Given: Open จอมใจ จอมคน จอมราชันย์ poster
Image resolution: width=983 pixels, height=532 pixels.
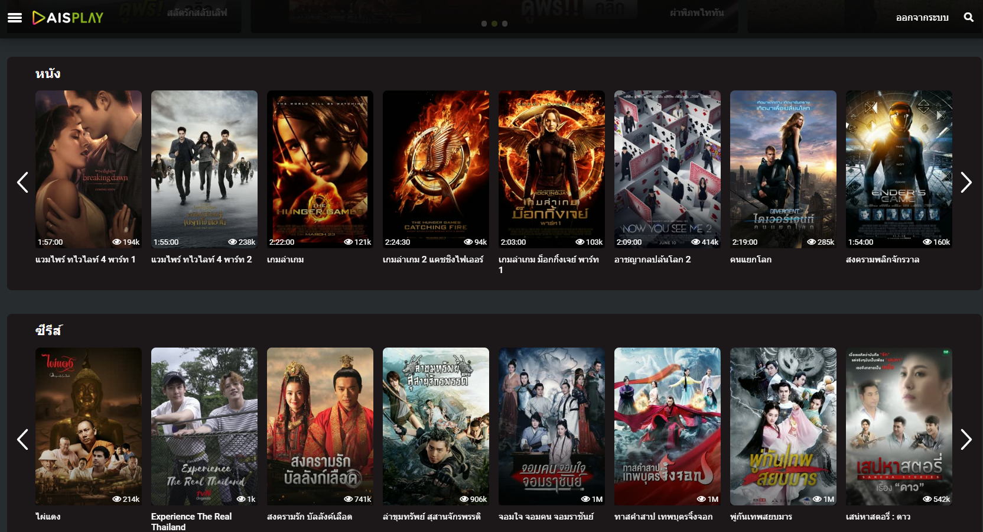Looking at the screenshot, I should [552, 426].
